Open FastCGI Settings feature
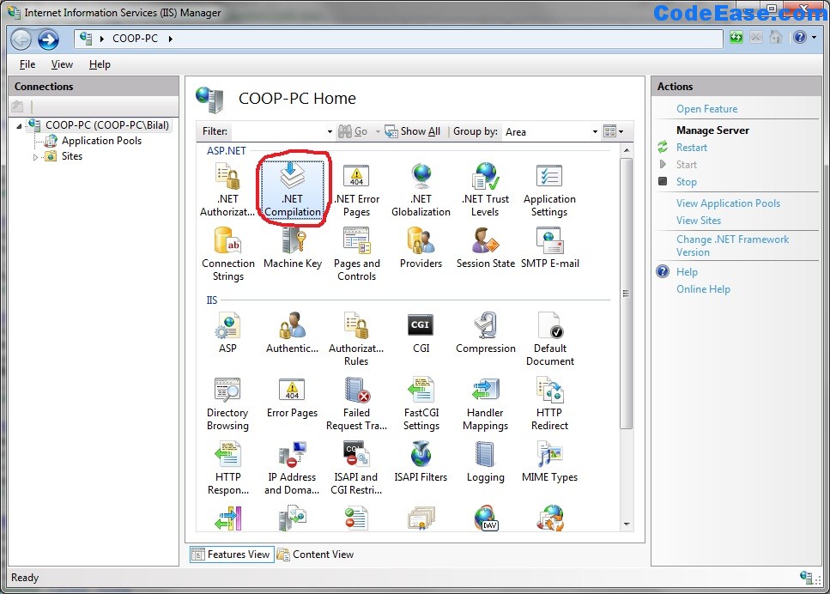 click(x=421, y=403)
